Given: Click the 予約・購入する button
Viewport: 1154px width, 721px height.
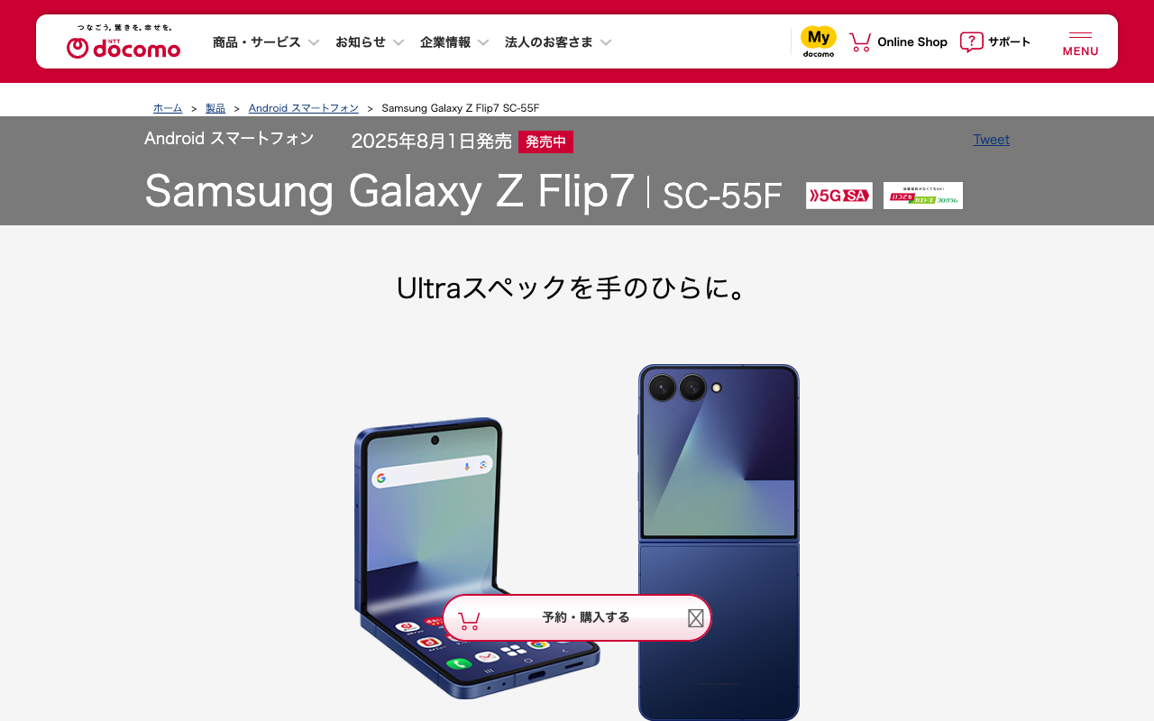Looking at the screenshot, I should 577,618.
